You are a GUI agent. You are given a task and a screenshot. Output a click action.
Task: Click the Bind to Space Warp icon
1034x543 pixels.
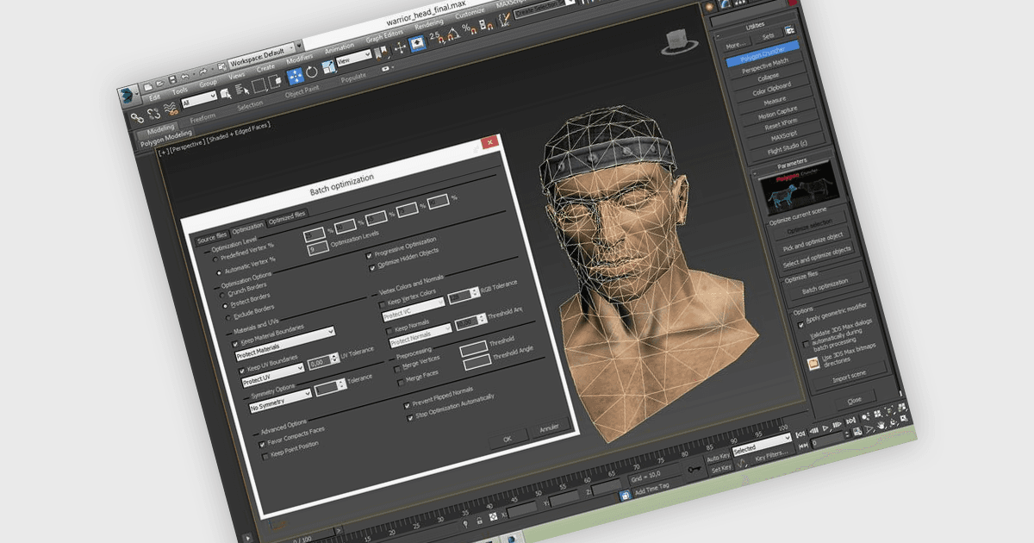click(171, 109)
